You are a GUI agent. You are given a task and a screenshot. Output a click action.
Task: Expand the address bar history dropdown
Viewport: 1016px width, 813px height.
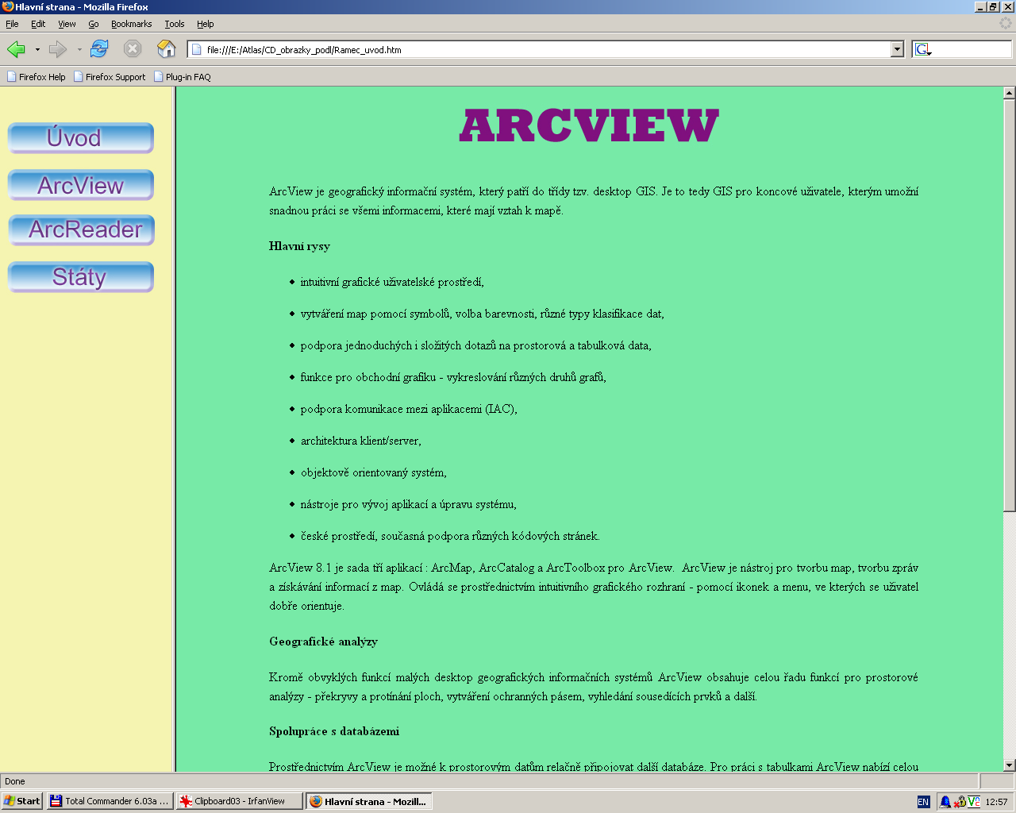coord(897,49)
